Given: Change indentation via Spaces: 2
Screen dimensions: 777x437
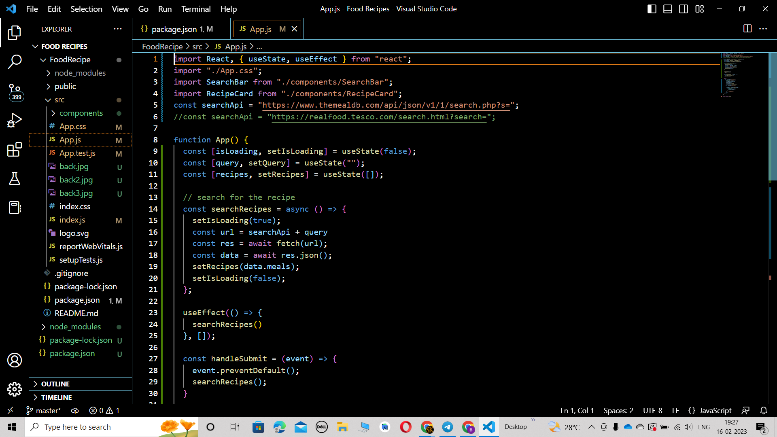Looking at the screenshot, I should (x=618, y=410).
